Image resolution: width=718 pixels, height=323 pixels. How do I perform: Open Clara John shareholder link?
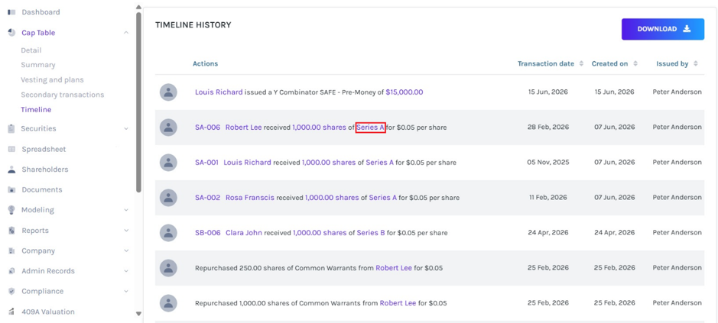(x=244, y=233)
